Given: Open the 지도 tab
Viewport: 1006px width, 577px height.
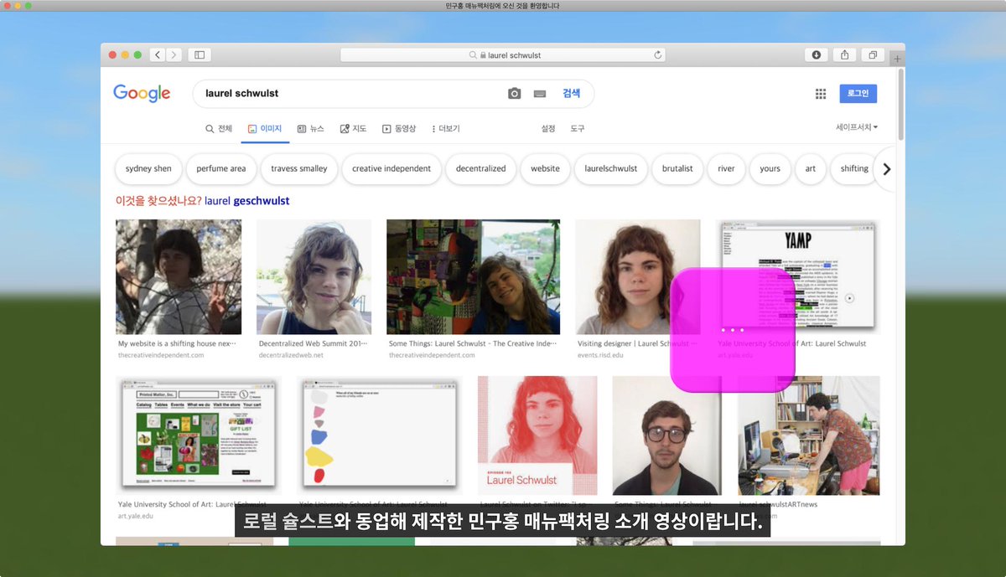Looking at the screenshot, I should tap(353, 129).
